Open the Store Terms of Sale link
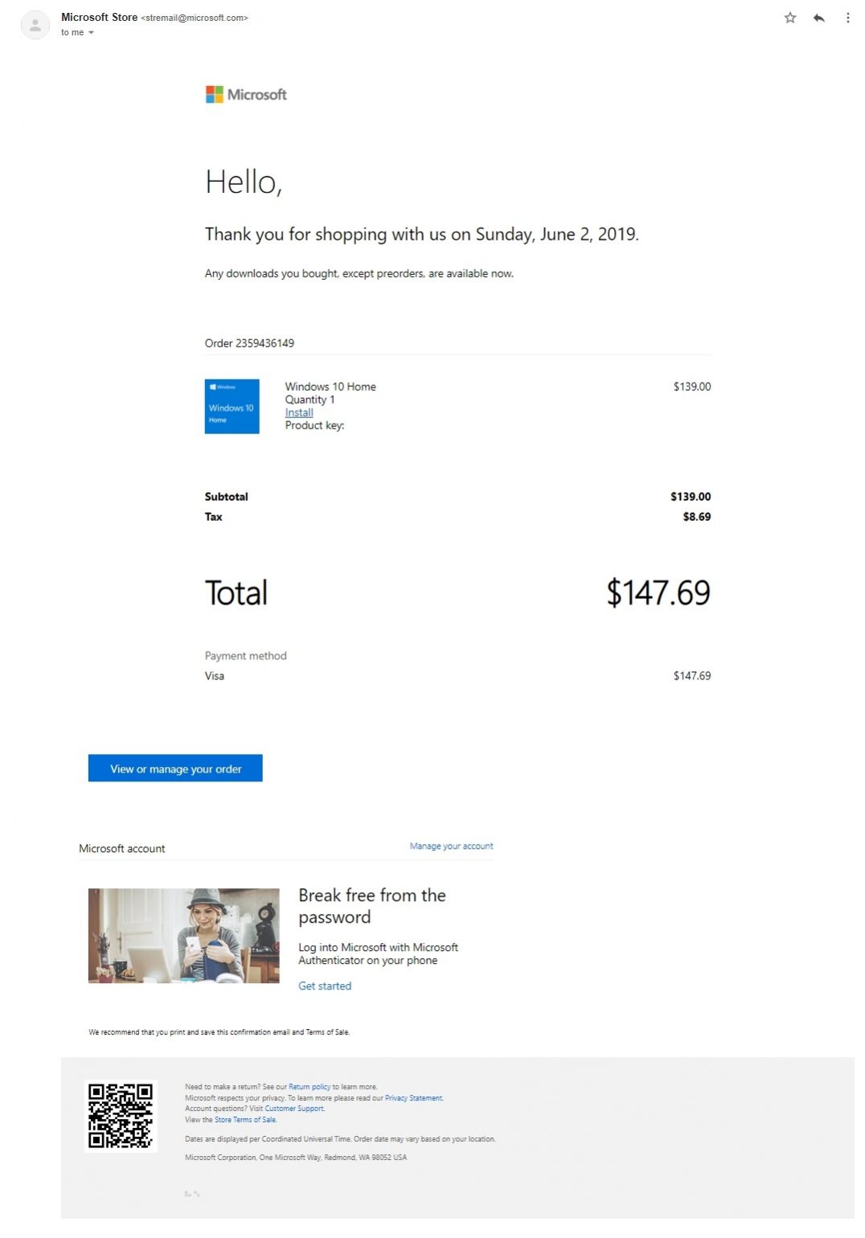865x1238 pixels. [247, 1118]
